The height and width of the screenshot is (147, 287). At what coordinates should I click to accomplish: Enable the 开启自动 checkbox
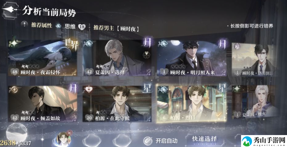(x=148, y=141)
